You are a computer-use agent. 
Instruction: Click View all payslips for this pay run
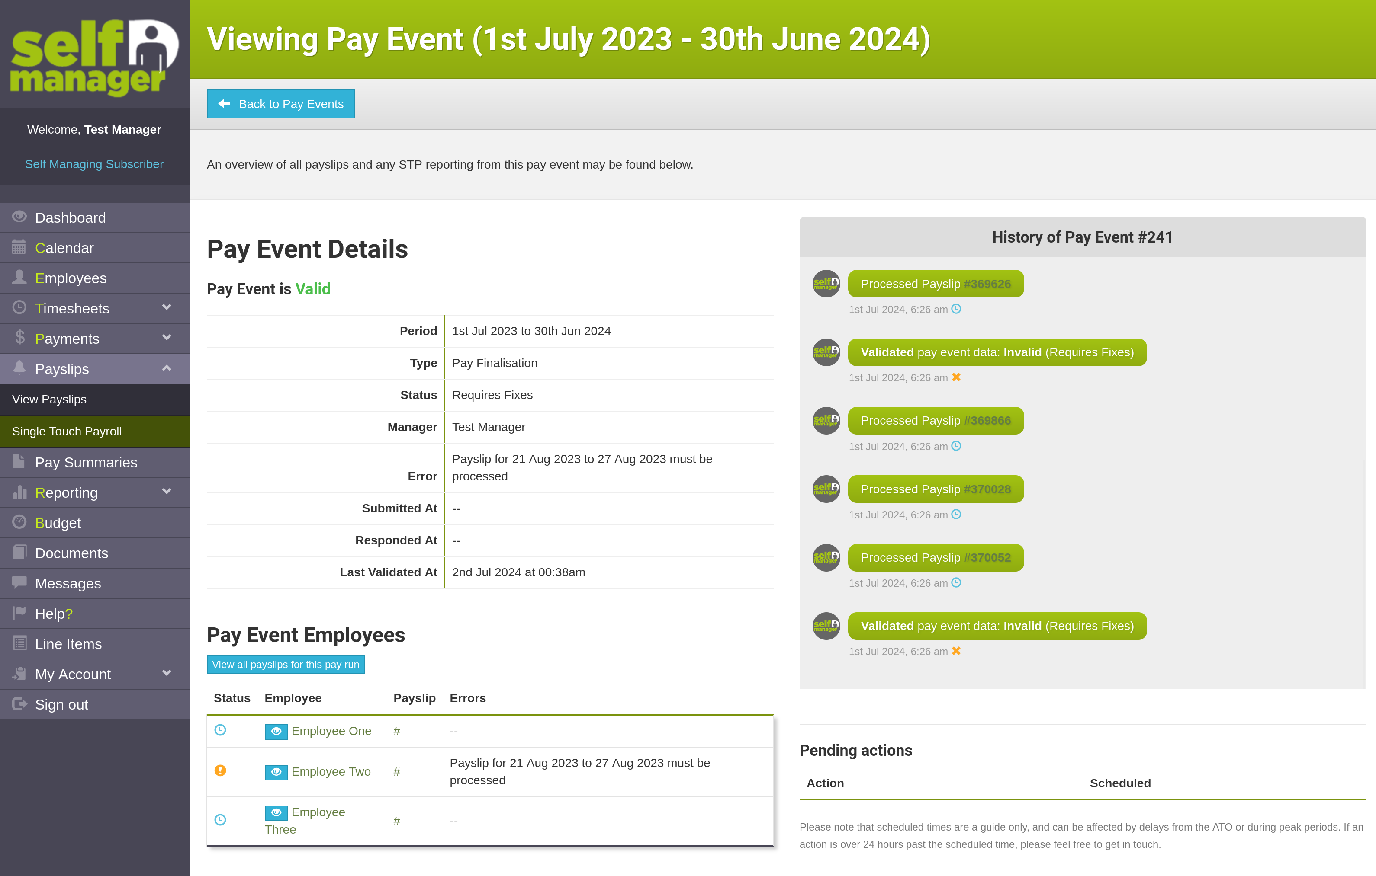coord(285,664)
